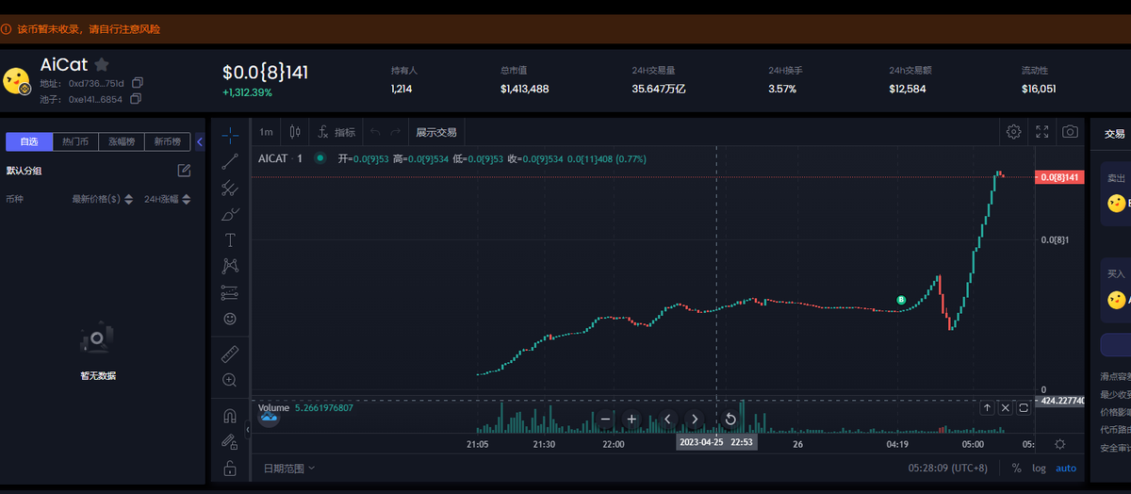The height and width of the screenshot is (494, 1131).
Task: Toggle 展示交易 show trades
Action: pyautogui.click(x=436, y=132)
